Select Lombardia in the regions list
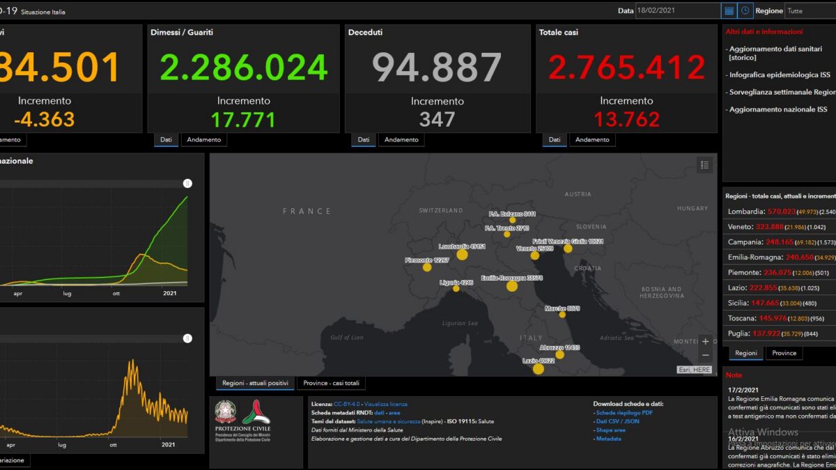This screenshot has width=836, height=470. point(779,211)
